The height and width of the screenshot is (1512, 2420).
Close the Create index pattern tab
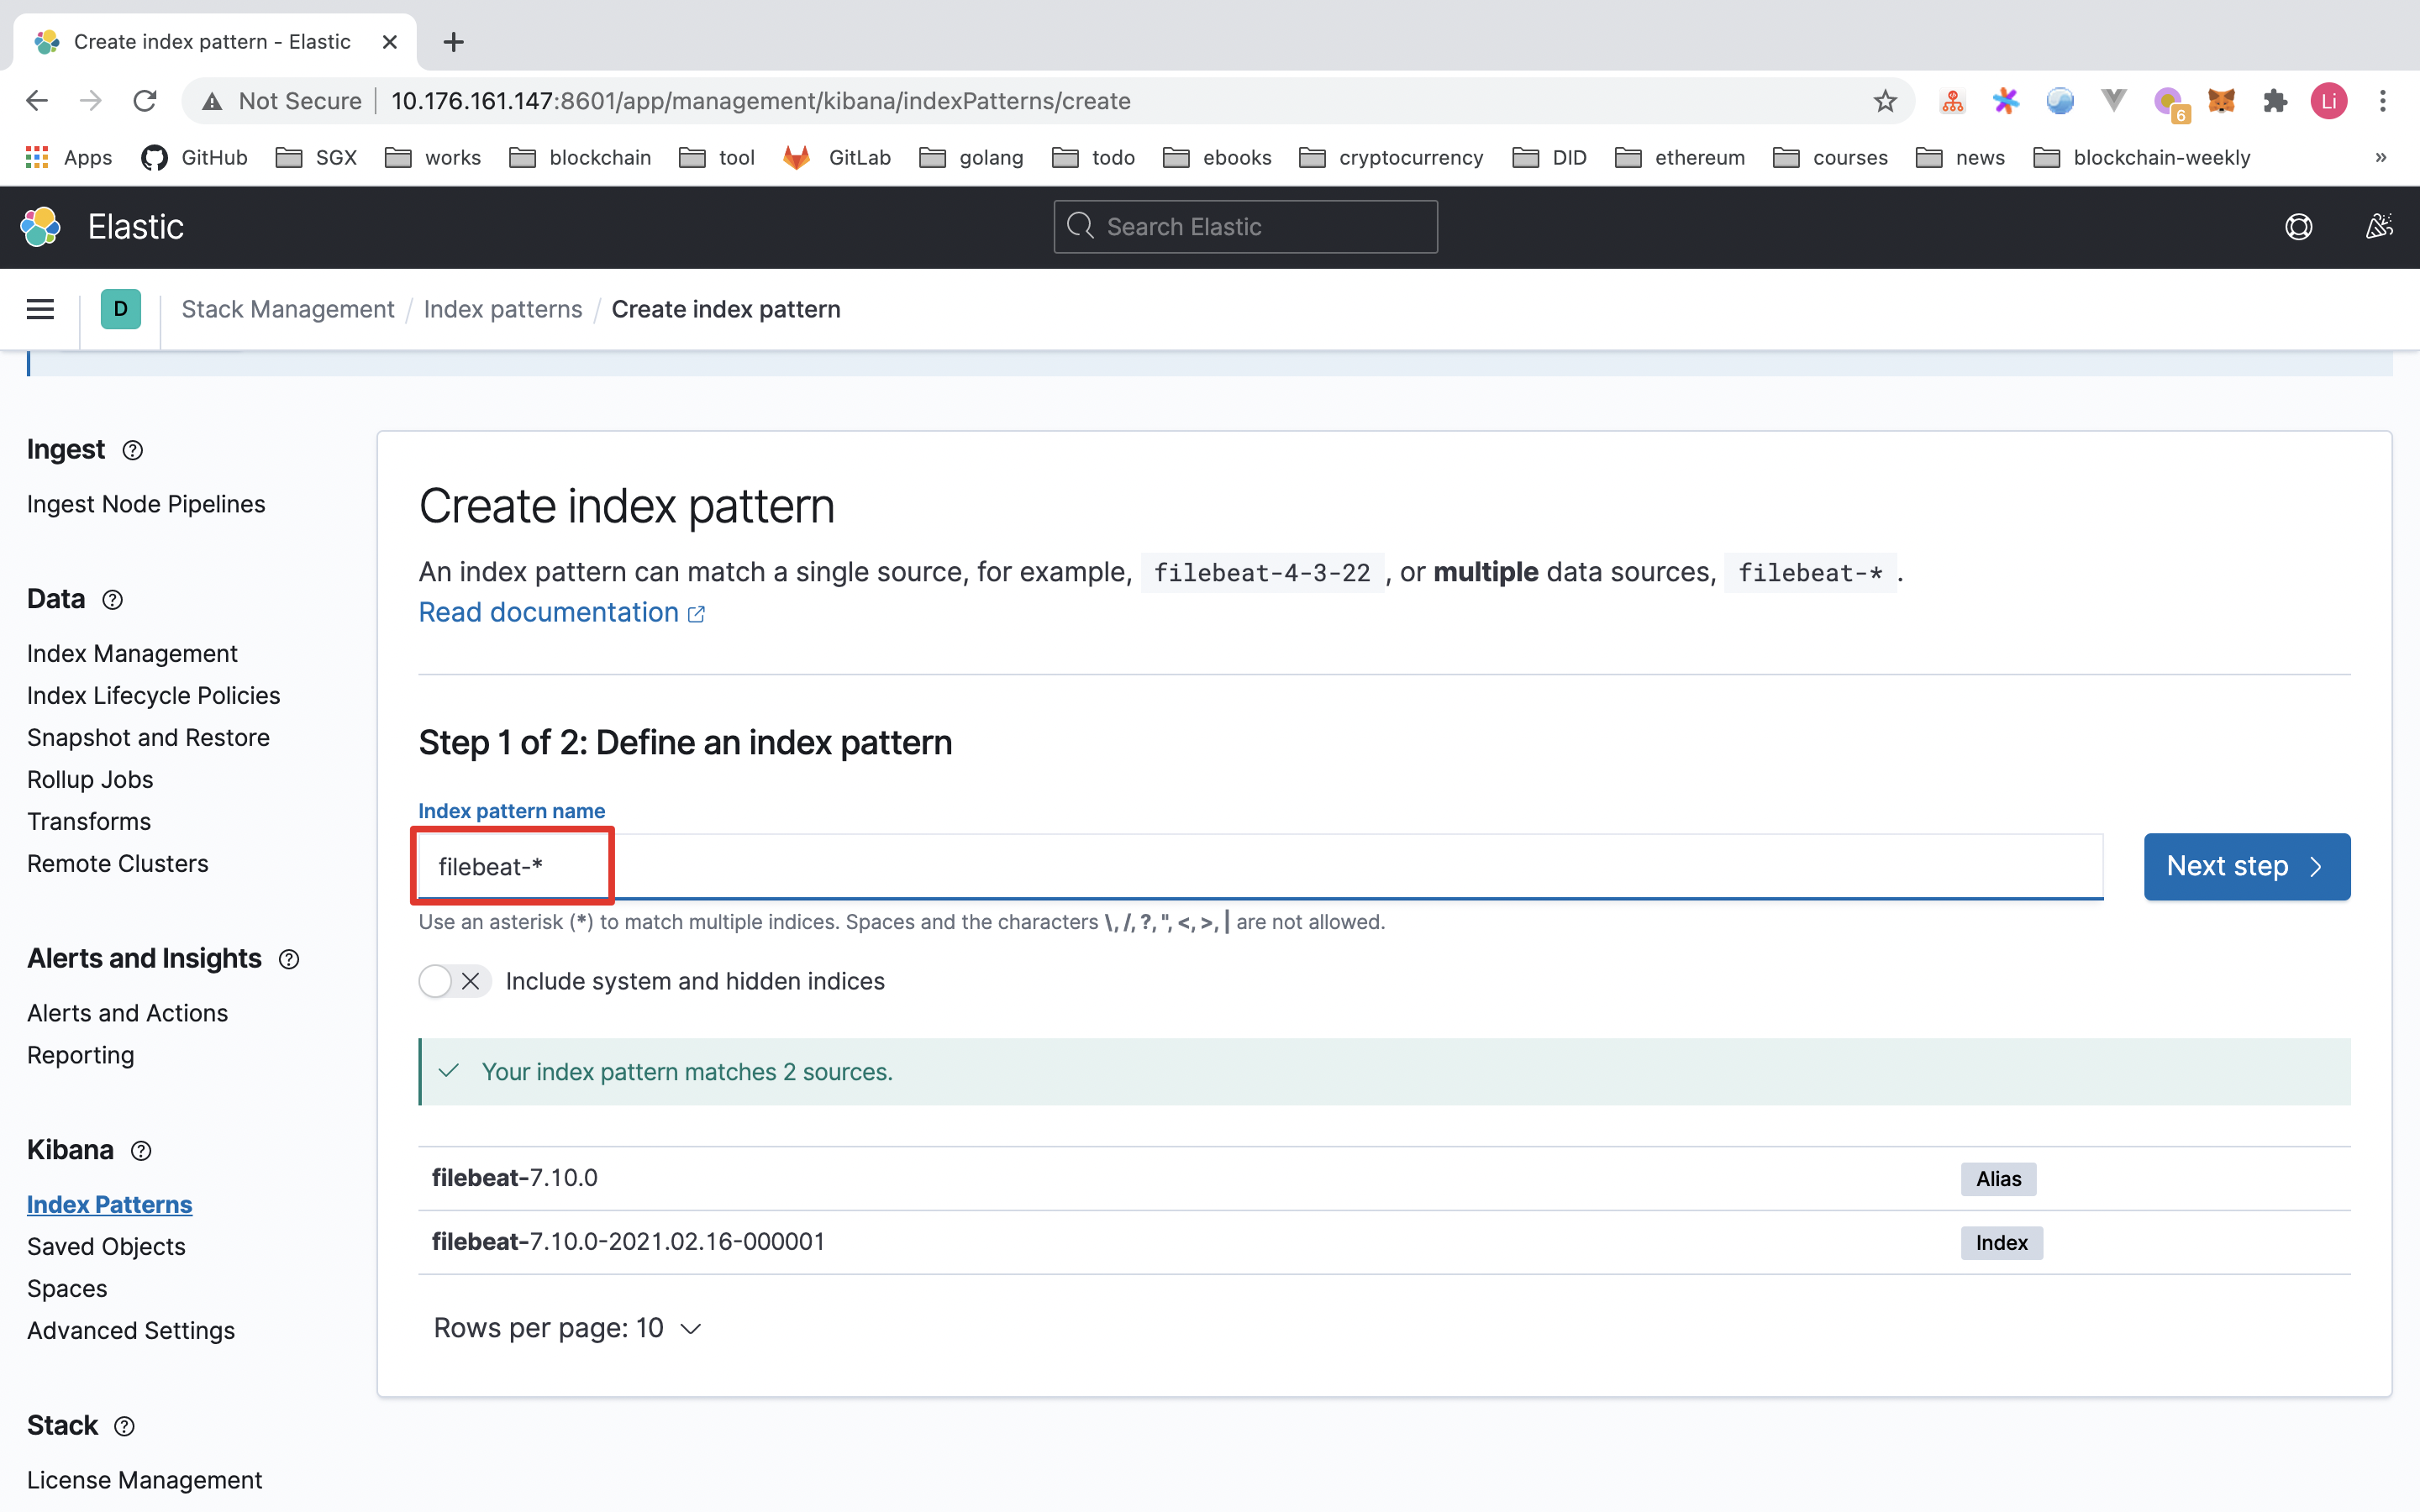[x=390, y=42]
